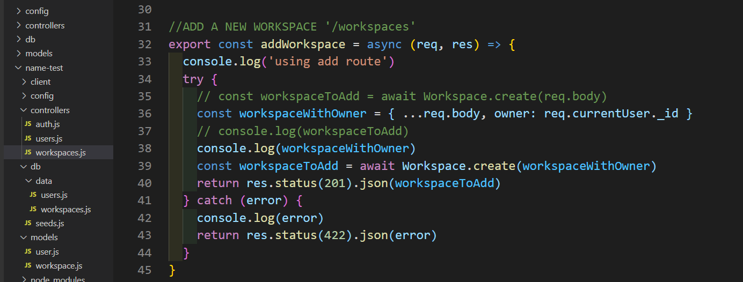This screenshot has height=282, width=743.
Task: Click the closing yellow brace on line 45
Action: pyautogui.click(x=172, y=270)
